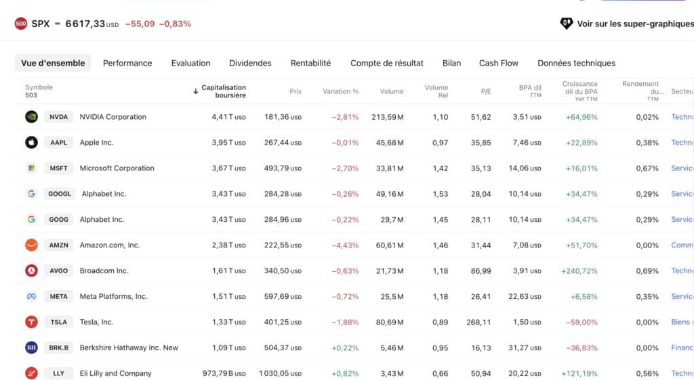The height and width of the screenshot is (380, 694).
Task: Click Eli Lilly's 1 030,05 USD price
Action: 280,373
